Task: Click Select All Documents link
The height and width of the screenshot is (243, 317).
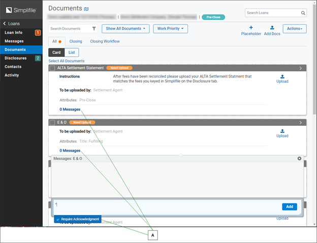Action: pyautogui.click(x=67, y=61)
